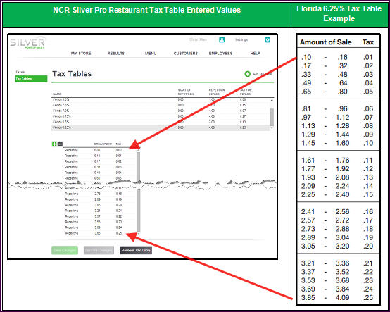Select the Repeating row with breakpoint 3.69
This screenshot has width=390, height=312.
tap(99, 227)
